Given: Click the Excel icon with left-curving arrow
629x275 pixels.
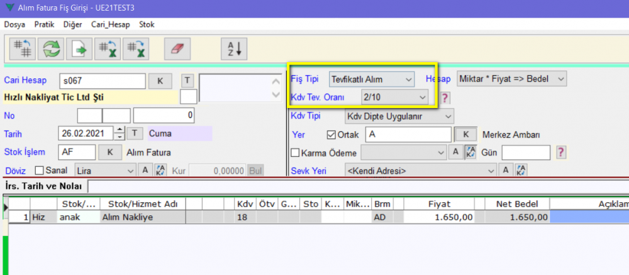Looking at the screenshot, I should (x=109, y=48).
